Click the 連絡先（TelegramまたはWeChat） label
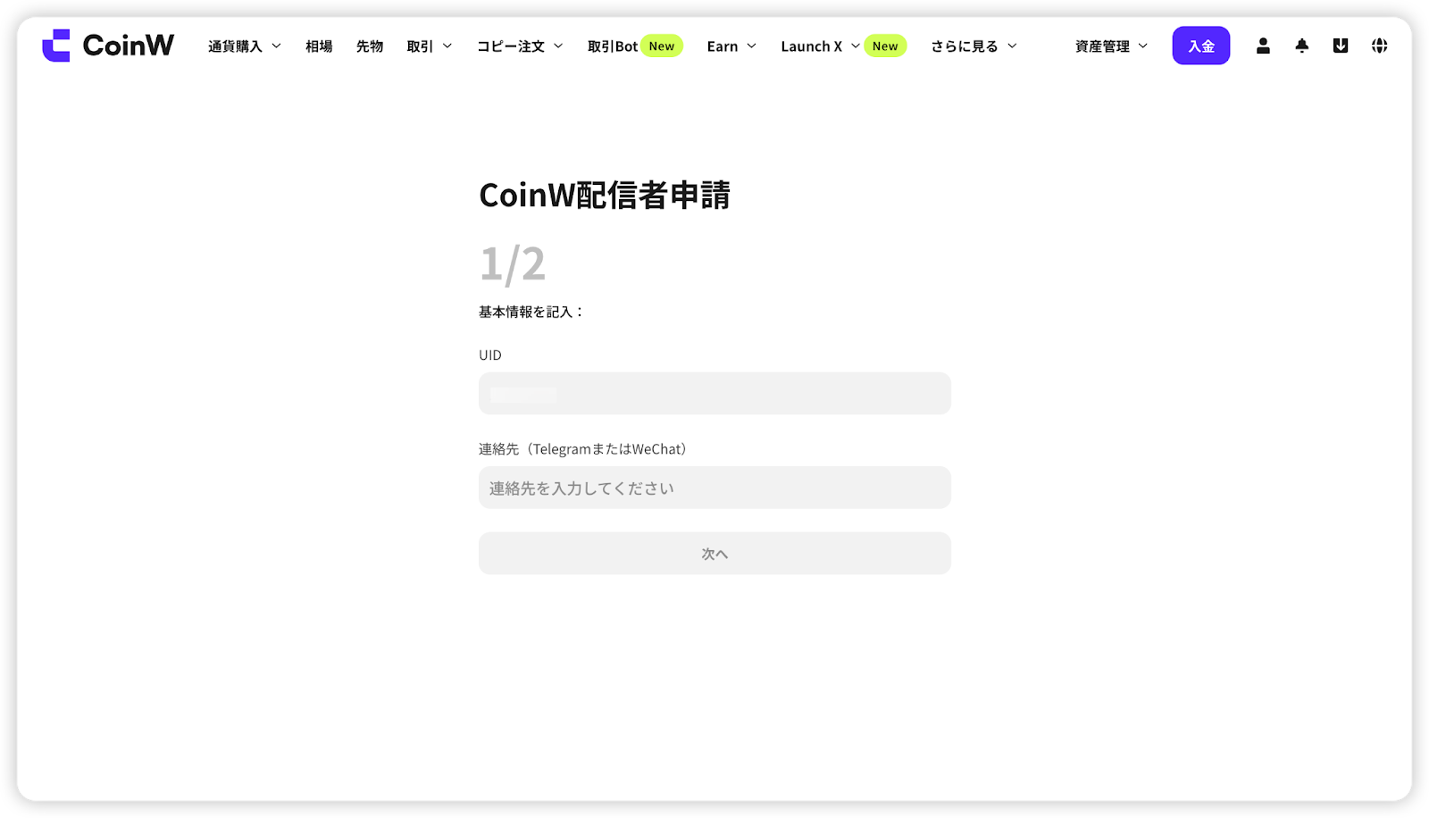The width and height of the screenshot is (1429, 818). tap(585, 449)
